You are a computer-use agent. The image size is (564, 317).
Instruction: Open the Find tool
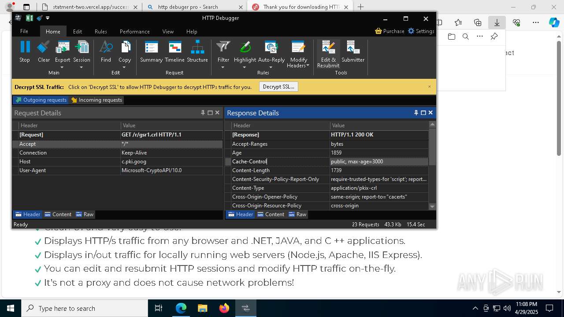(106, 51)
